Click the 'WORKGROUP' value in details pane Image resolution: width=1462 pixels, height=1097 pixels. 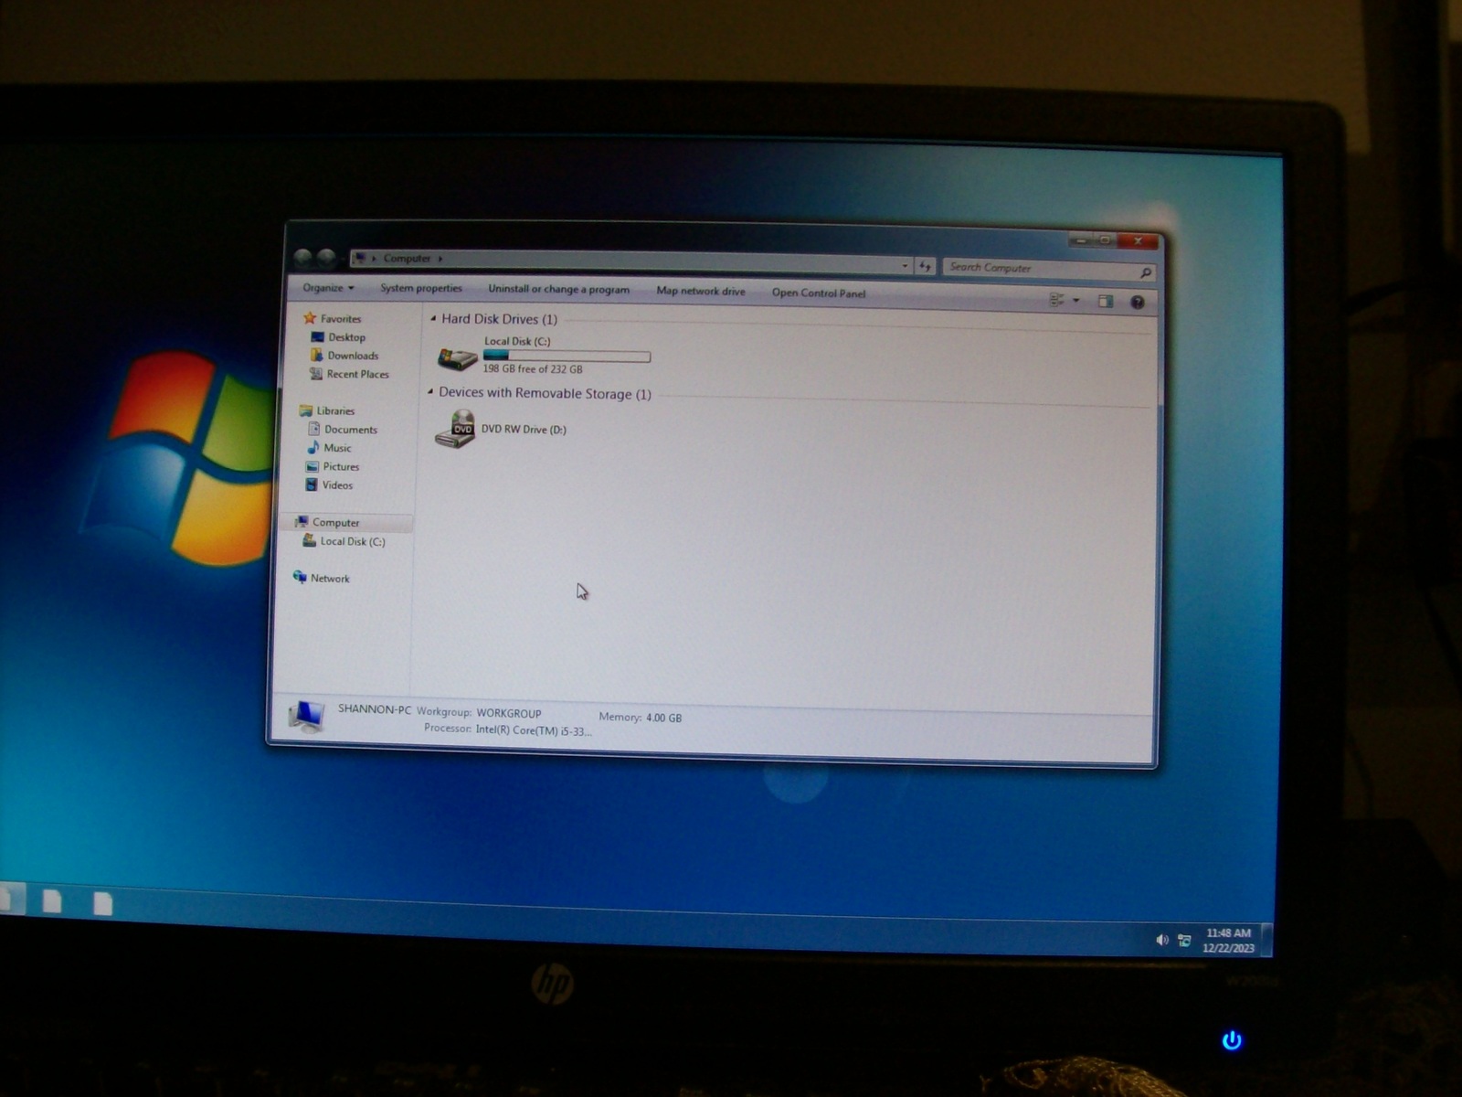(x=509, y=714)
